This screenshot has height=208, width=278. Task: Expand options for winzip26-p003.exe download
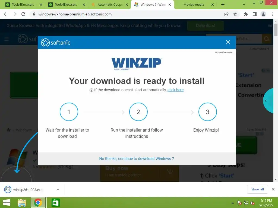click(58, 190)
